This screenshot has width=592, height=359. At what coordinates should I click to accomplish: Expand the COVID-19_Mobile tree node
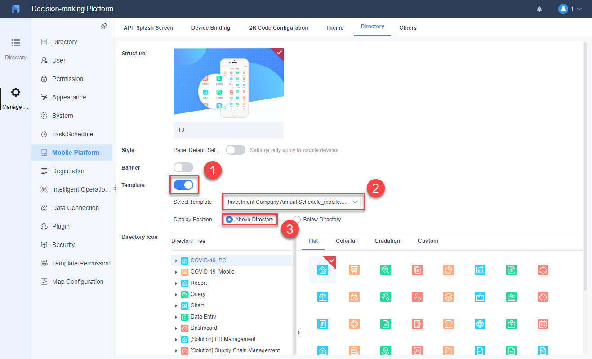click(176, 272)
